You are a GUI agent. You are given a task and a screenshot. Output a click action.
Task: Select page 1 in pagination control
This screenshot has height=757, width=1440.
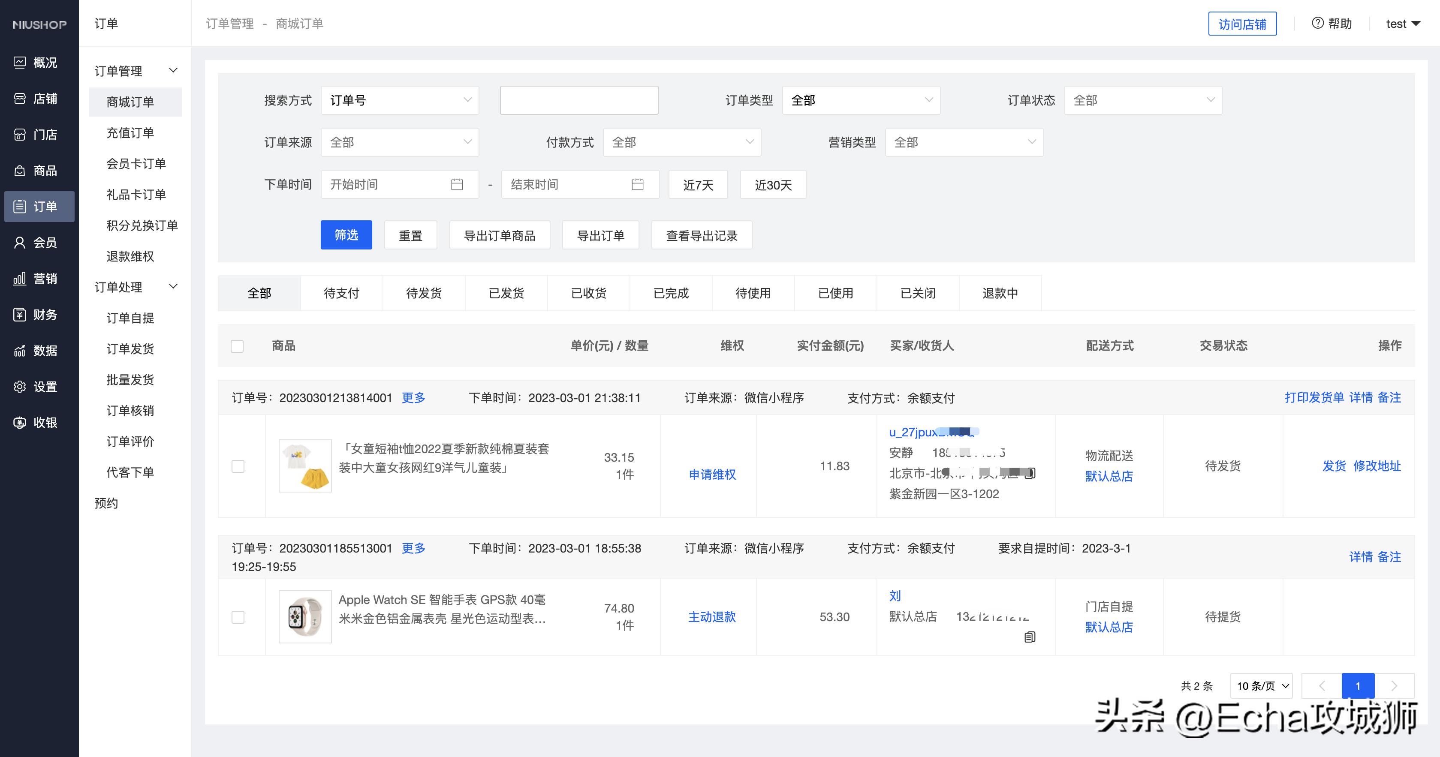(x=1357, y=685)
